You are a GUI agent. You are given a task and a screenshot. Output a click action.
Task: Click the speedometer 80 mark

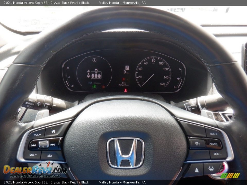[x=153, y=60]
